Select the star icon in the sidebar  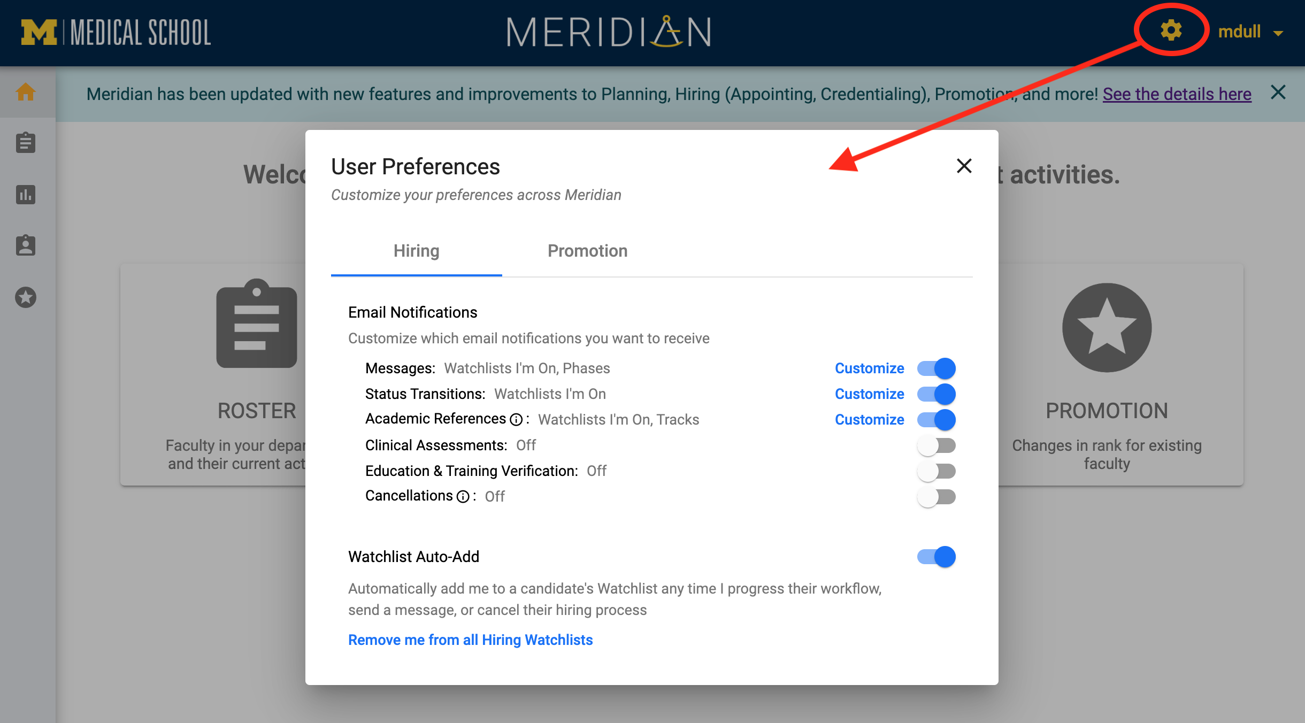[x=26, y=298]
